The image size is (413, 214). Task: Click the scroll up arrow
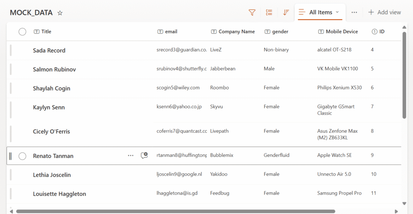[x=404, y=27]
